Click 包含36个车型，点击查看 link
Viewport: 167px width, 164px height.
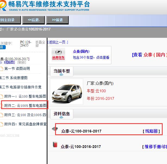(x=91, y=57)
